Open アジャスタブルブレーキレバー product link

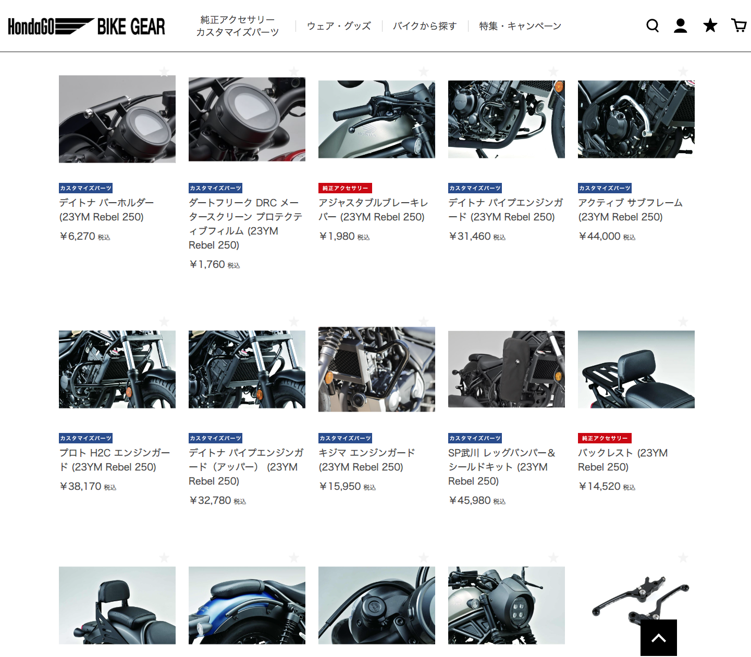click(x=373, y=209)
